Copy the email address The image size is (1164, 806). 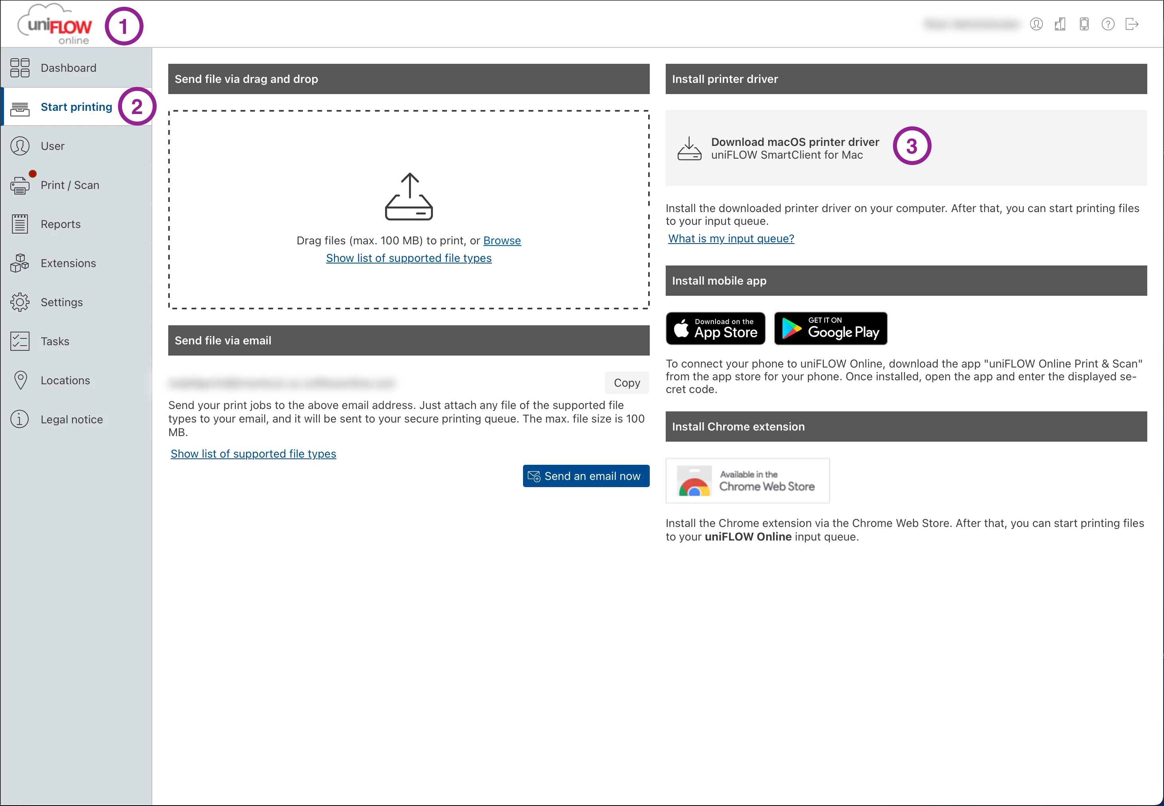(627, 383)
